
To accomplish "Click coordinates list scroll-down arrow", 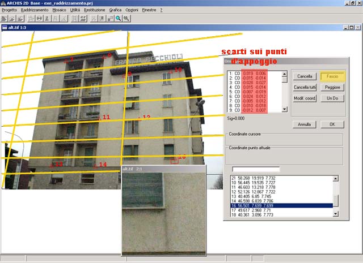I will click(x=336, y=214).
